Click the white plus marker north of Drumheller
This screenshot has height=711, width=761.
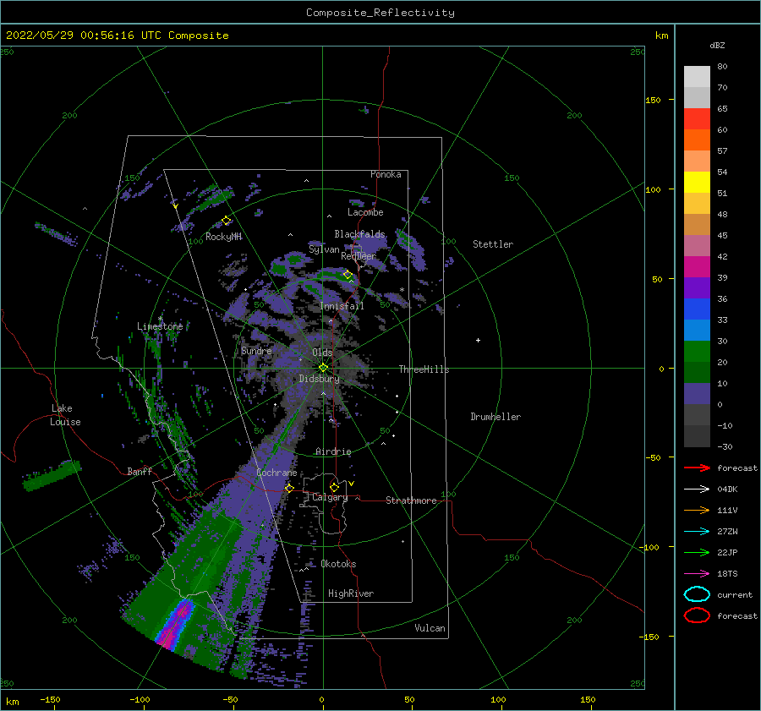pyautogui.click(x=478, y=340)
